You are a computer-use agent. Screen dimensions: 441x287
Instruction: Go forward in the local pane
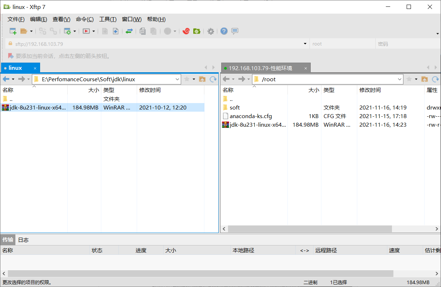[x=21, y=79]
